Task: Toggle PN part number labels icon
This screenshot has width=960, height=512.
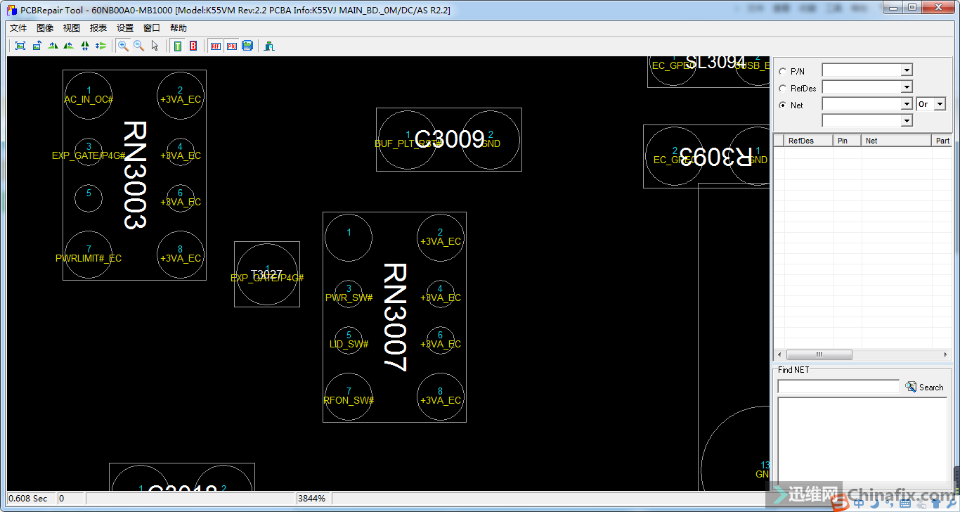Action: click(x=231, y=46)
